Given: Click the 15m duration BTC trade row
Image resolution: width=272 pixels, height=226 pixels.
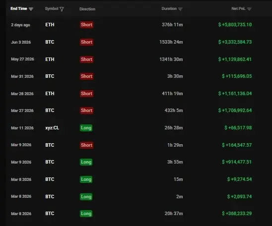Looking at the screenshot, I should pos(132,179).
